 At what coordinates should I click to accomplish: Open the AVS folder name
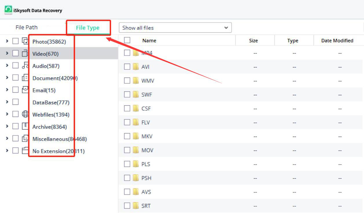click(x=146, y=192)
